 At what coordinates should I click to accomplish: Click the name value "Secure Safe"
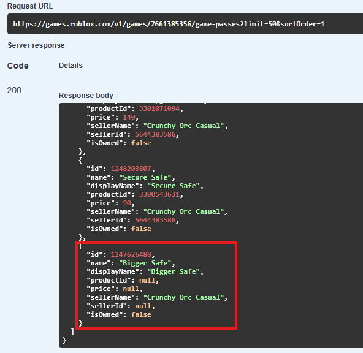145,177
